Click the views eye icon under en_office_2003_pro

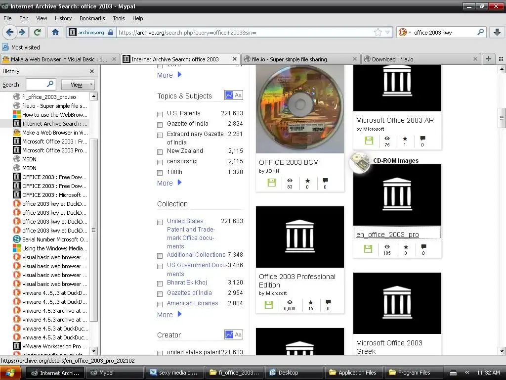(387, 247)
